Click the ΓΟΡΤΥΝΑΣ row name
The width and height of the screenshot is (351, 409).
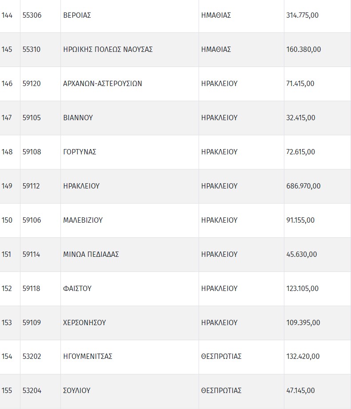(x=80, y=152)
